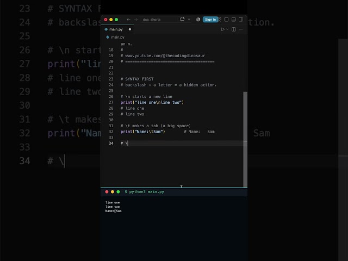Place cursor in print("line one\nline two") line
348x261 pixels.
tap(152, 102)
